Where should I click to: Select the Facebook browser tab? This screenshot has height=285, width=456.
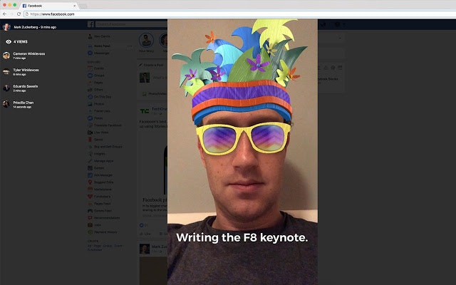(x=49, y=6)
